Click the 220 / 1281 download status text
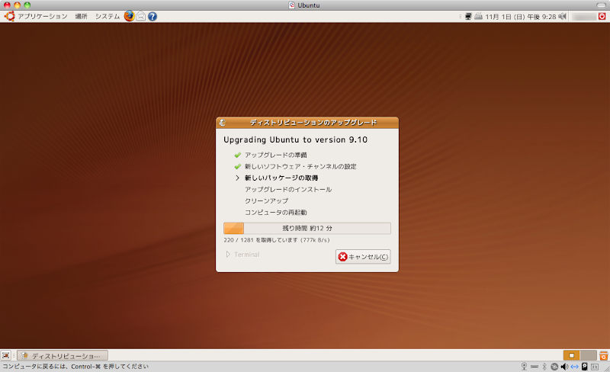Viewport: 610px width, 372px height. [277, 240]
